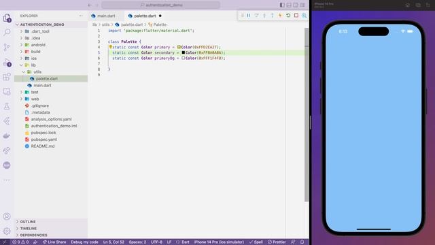Screen dimensions: 435x245
Task: Stop the debug session
Action: [x=296, y=16]
